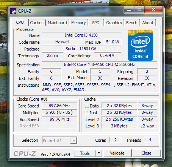Click the Package value Socket 1150 LGA
The width and height of the screenshot is (172, 167).
(x=81, y=49)
